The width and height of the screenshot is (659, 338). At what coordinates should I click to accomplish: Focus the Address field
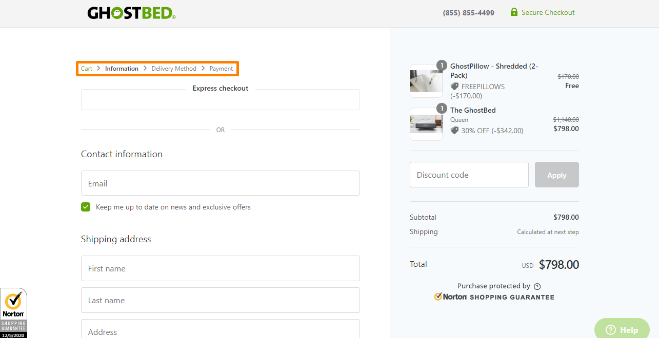(221, 329)
